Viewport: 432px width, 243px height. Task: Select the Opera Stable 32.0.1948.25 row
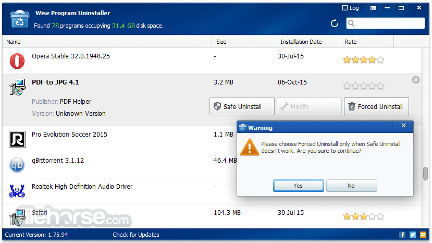(212, 60)
